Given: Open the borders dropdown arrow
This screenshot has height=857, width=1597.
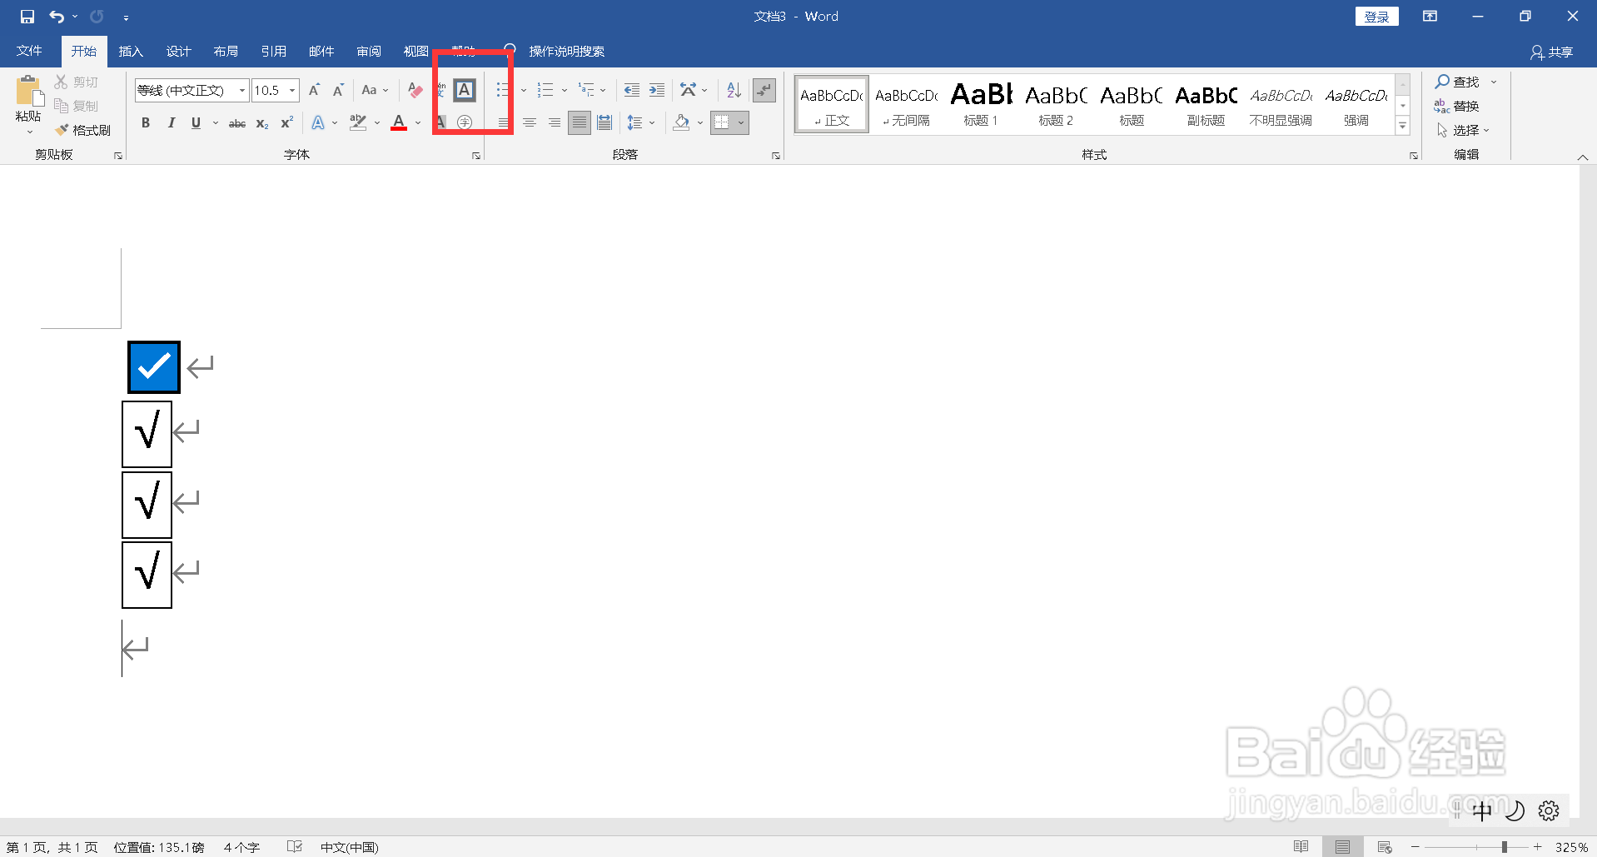Looking at the screenshot, I should click(x=740, y=123).
